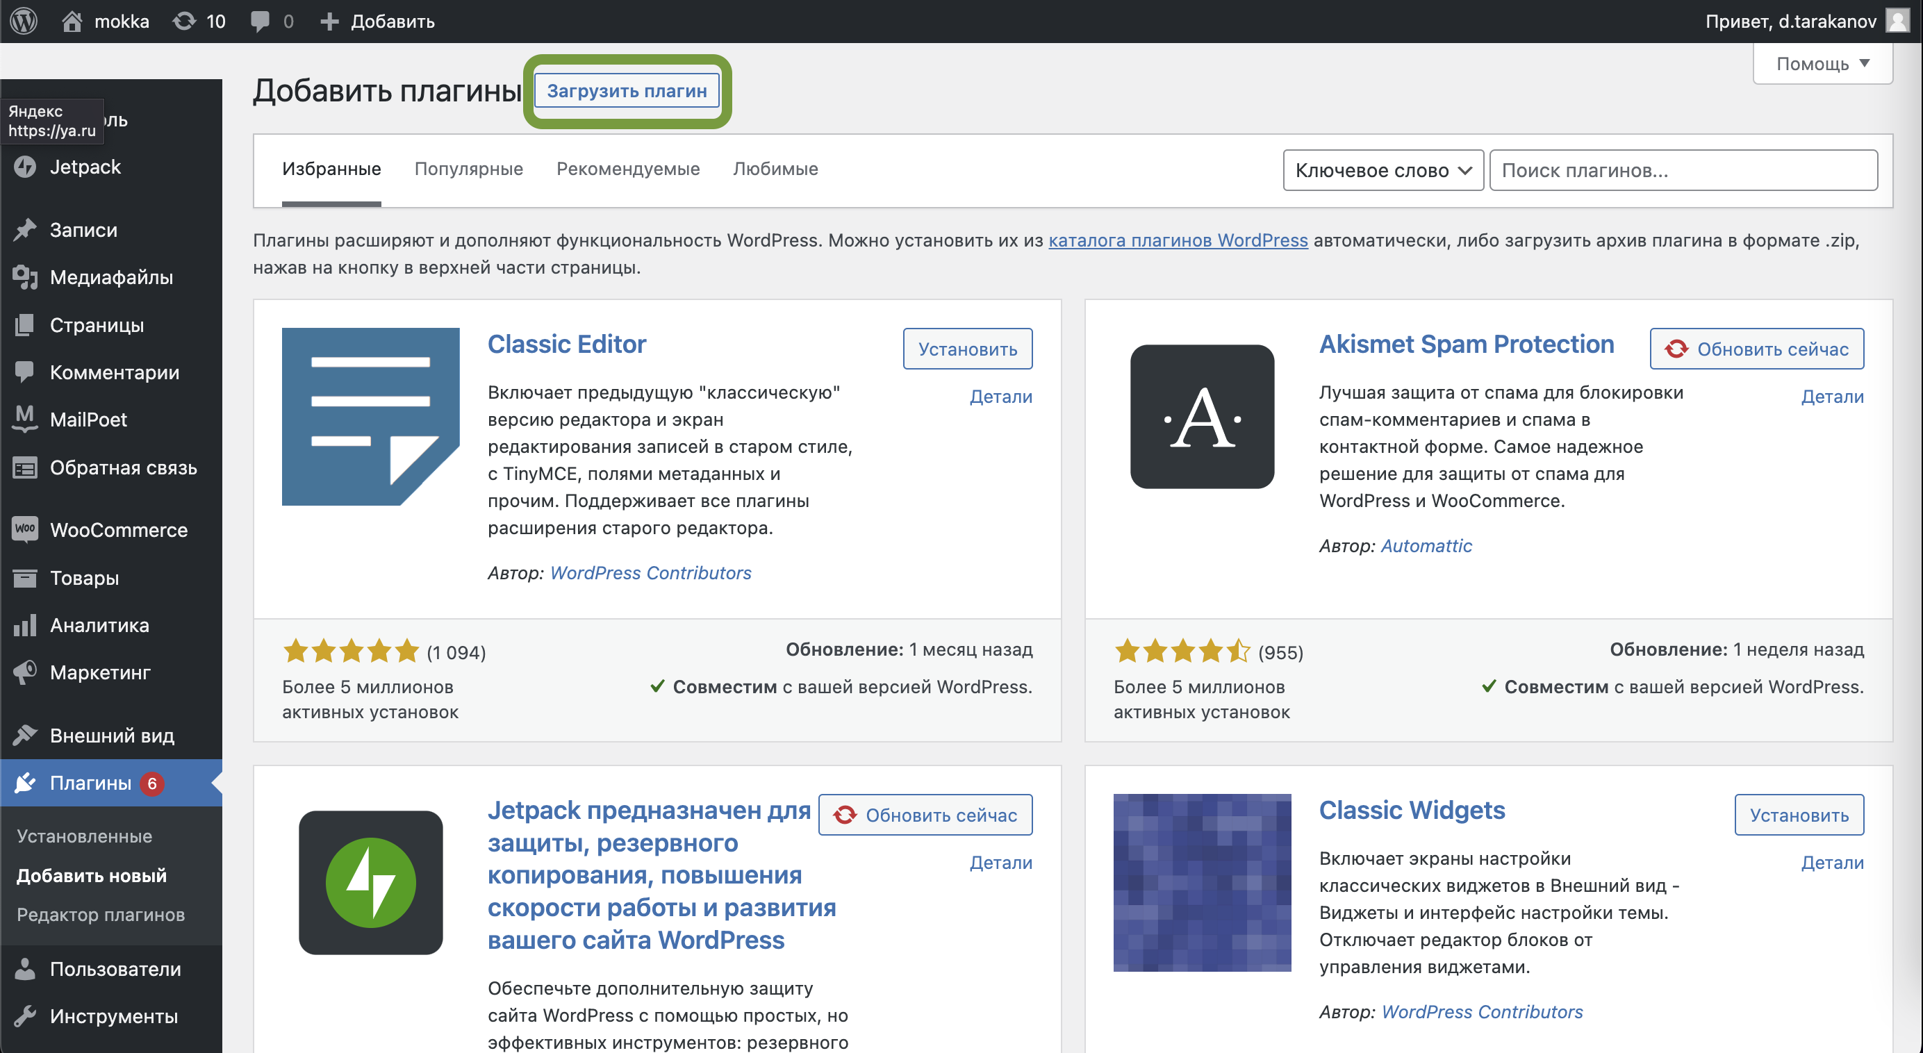1923x1053 pixels.
Task: Click the Загрузить плагин button
Action: [627, 90]
